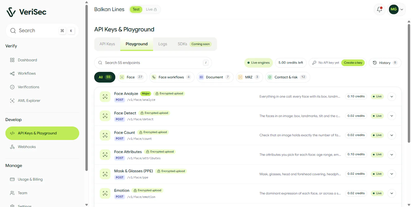Focus the Search 55 endpoints field
411x207 pixels.
153,63
